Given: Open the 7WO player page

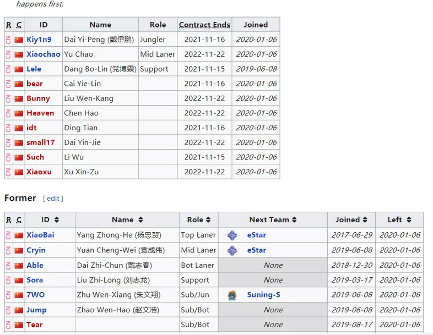Looking at the screenshot, I should [36, 295].
